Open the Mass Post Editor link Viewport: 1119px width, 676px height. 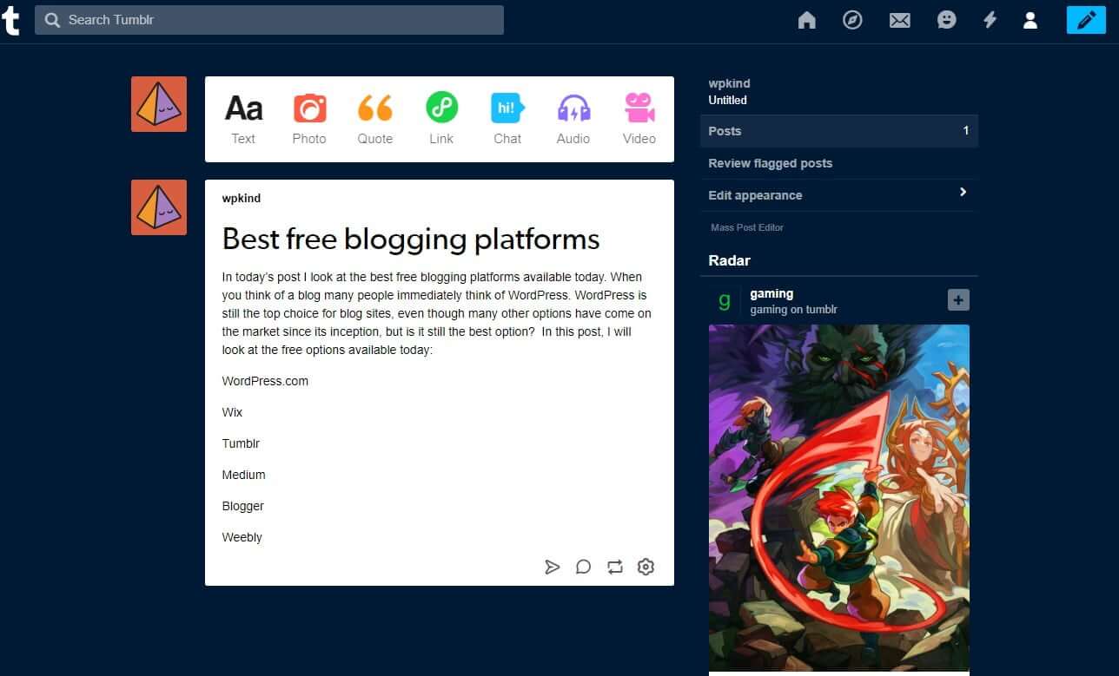click(x=746, y=226)
